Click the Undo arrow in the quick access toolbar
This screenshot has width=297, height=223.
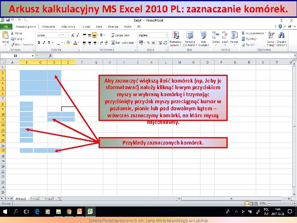pos(12,20)
